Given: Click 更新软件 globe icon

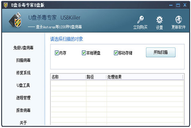Looking at the screenshot, I should coord(179,20).
